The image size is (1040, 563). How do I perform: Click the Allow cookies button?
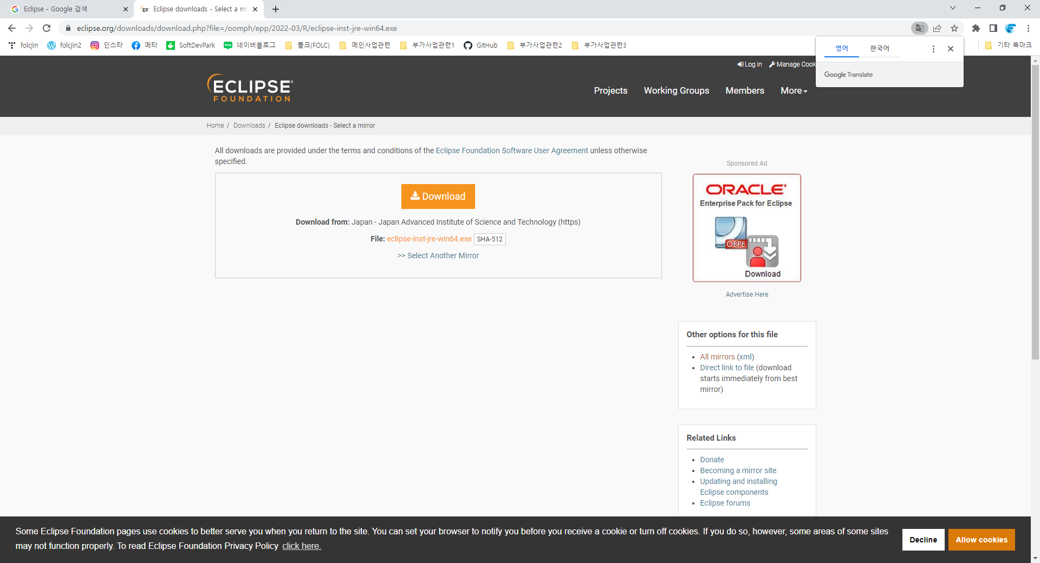coord(981,540)
